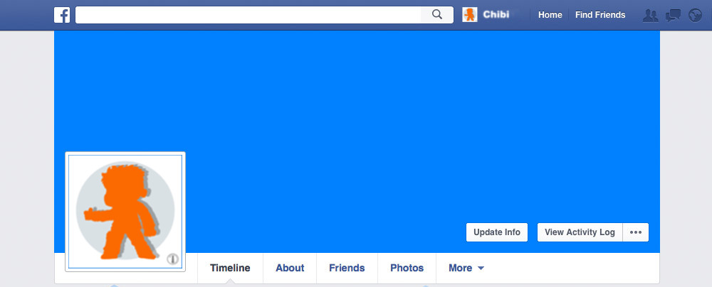Image resolution: width=712 pixels, height=287 pixels.
Task: Select the Timeline tab
Action: (230, 268)
